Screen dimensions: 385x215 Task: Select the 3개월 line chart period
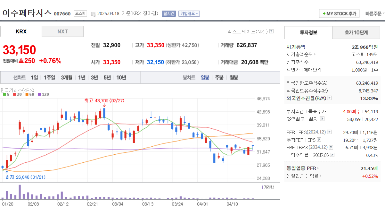pyautogui.click(x=67, y=78)
